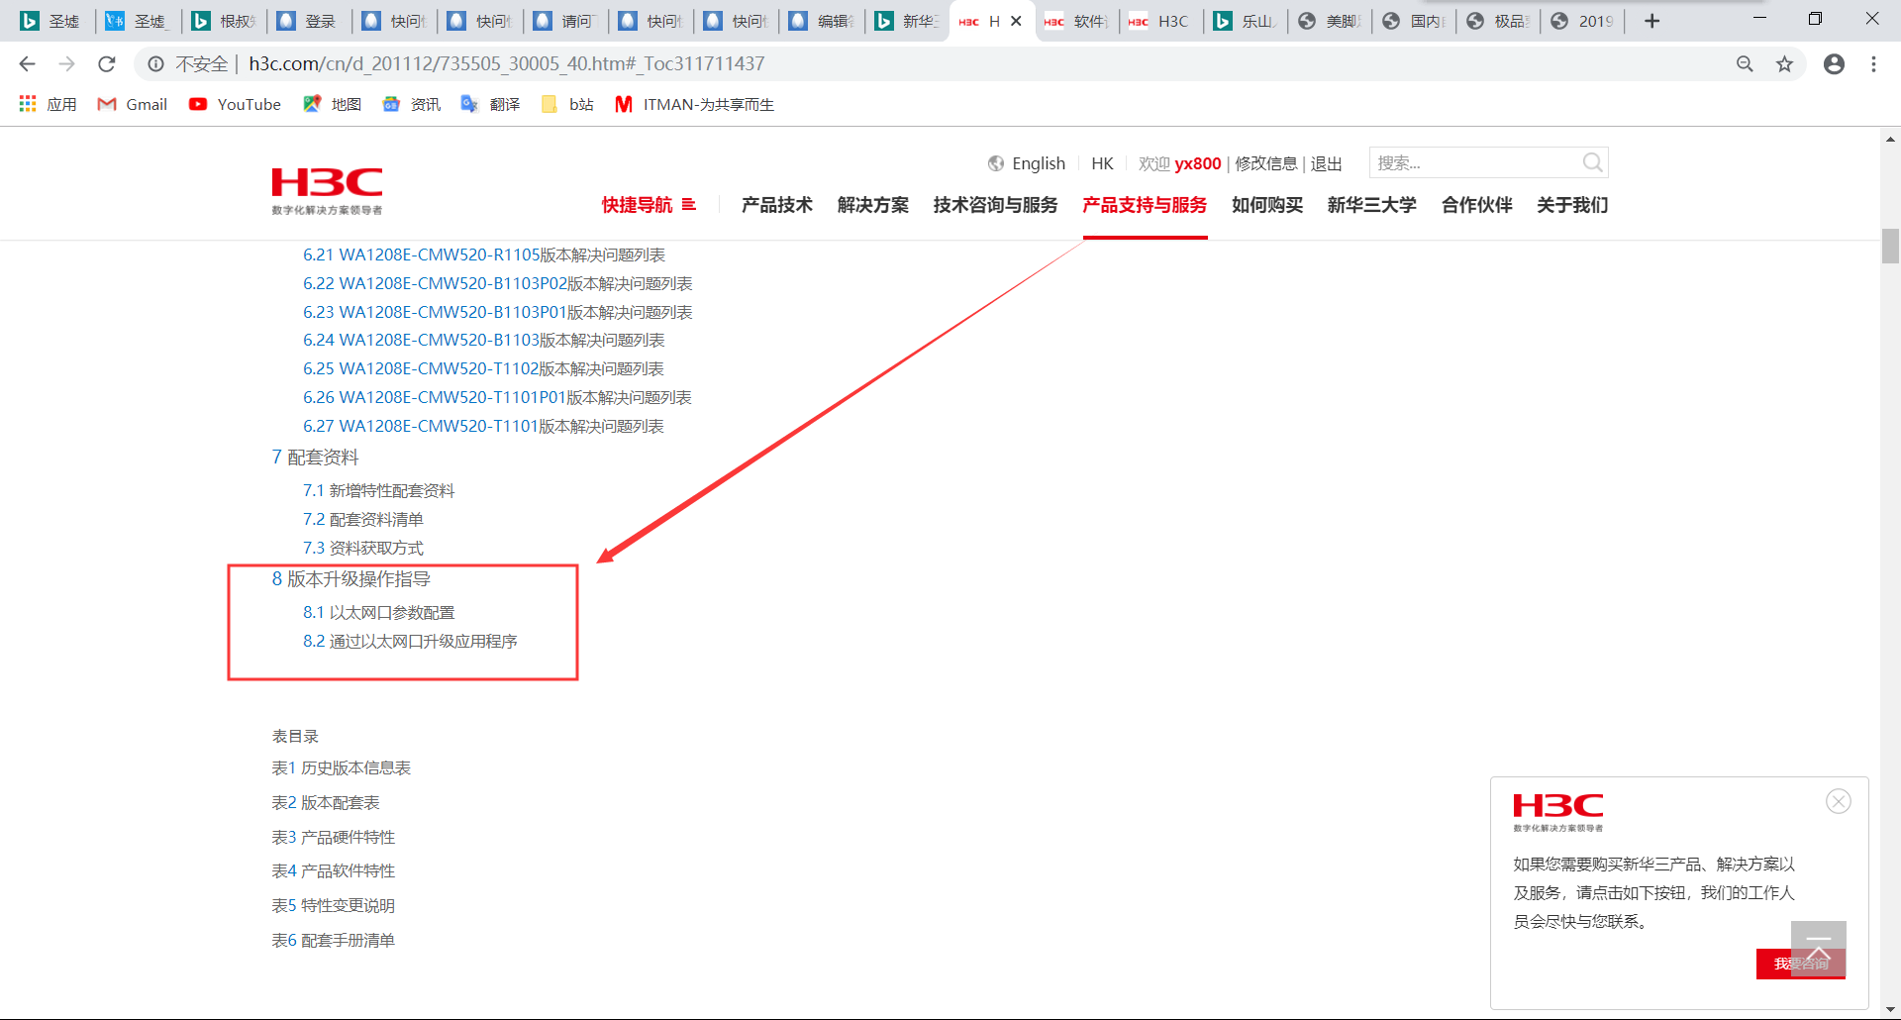Open the ITMAN-为共享而生 bookmark
This screenshot has height=1020, width=1901.
point(695,104)
